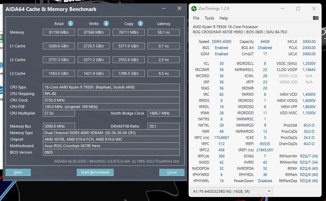Click the MEM VPP value "1,8000V"
This screenshot has width=326, height=201.
(309, 107)
